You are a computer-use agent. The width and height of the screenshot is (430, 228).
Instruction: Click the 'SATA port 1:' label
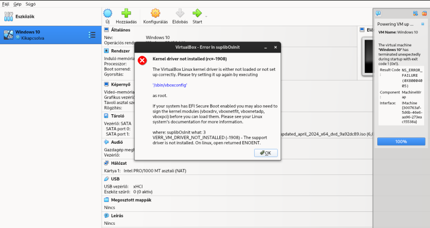(118, 134)
